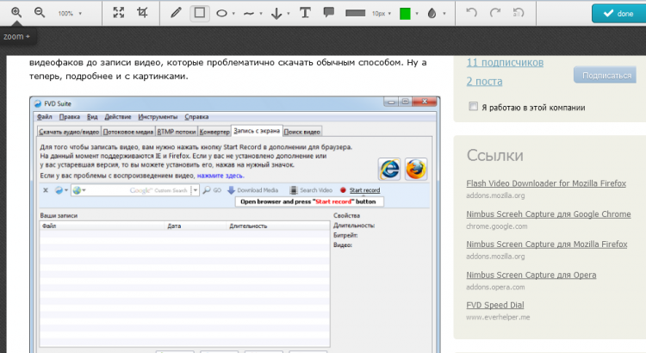Expand the ellipse tool options arrow

(x=233, y=14)
